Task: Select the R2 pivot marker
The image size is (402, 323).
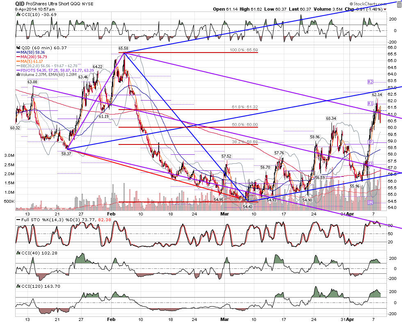Action: 370,82
